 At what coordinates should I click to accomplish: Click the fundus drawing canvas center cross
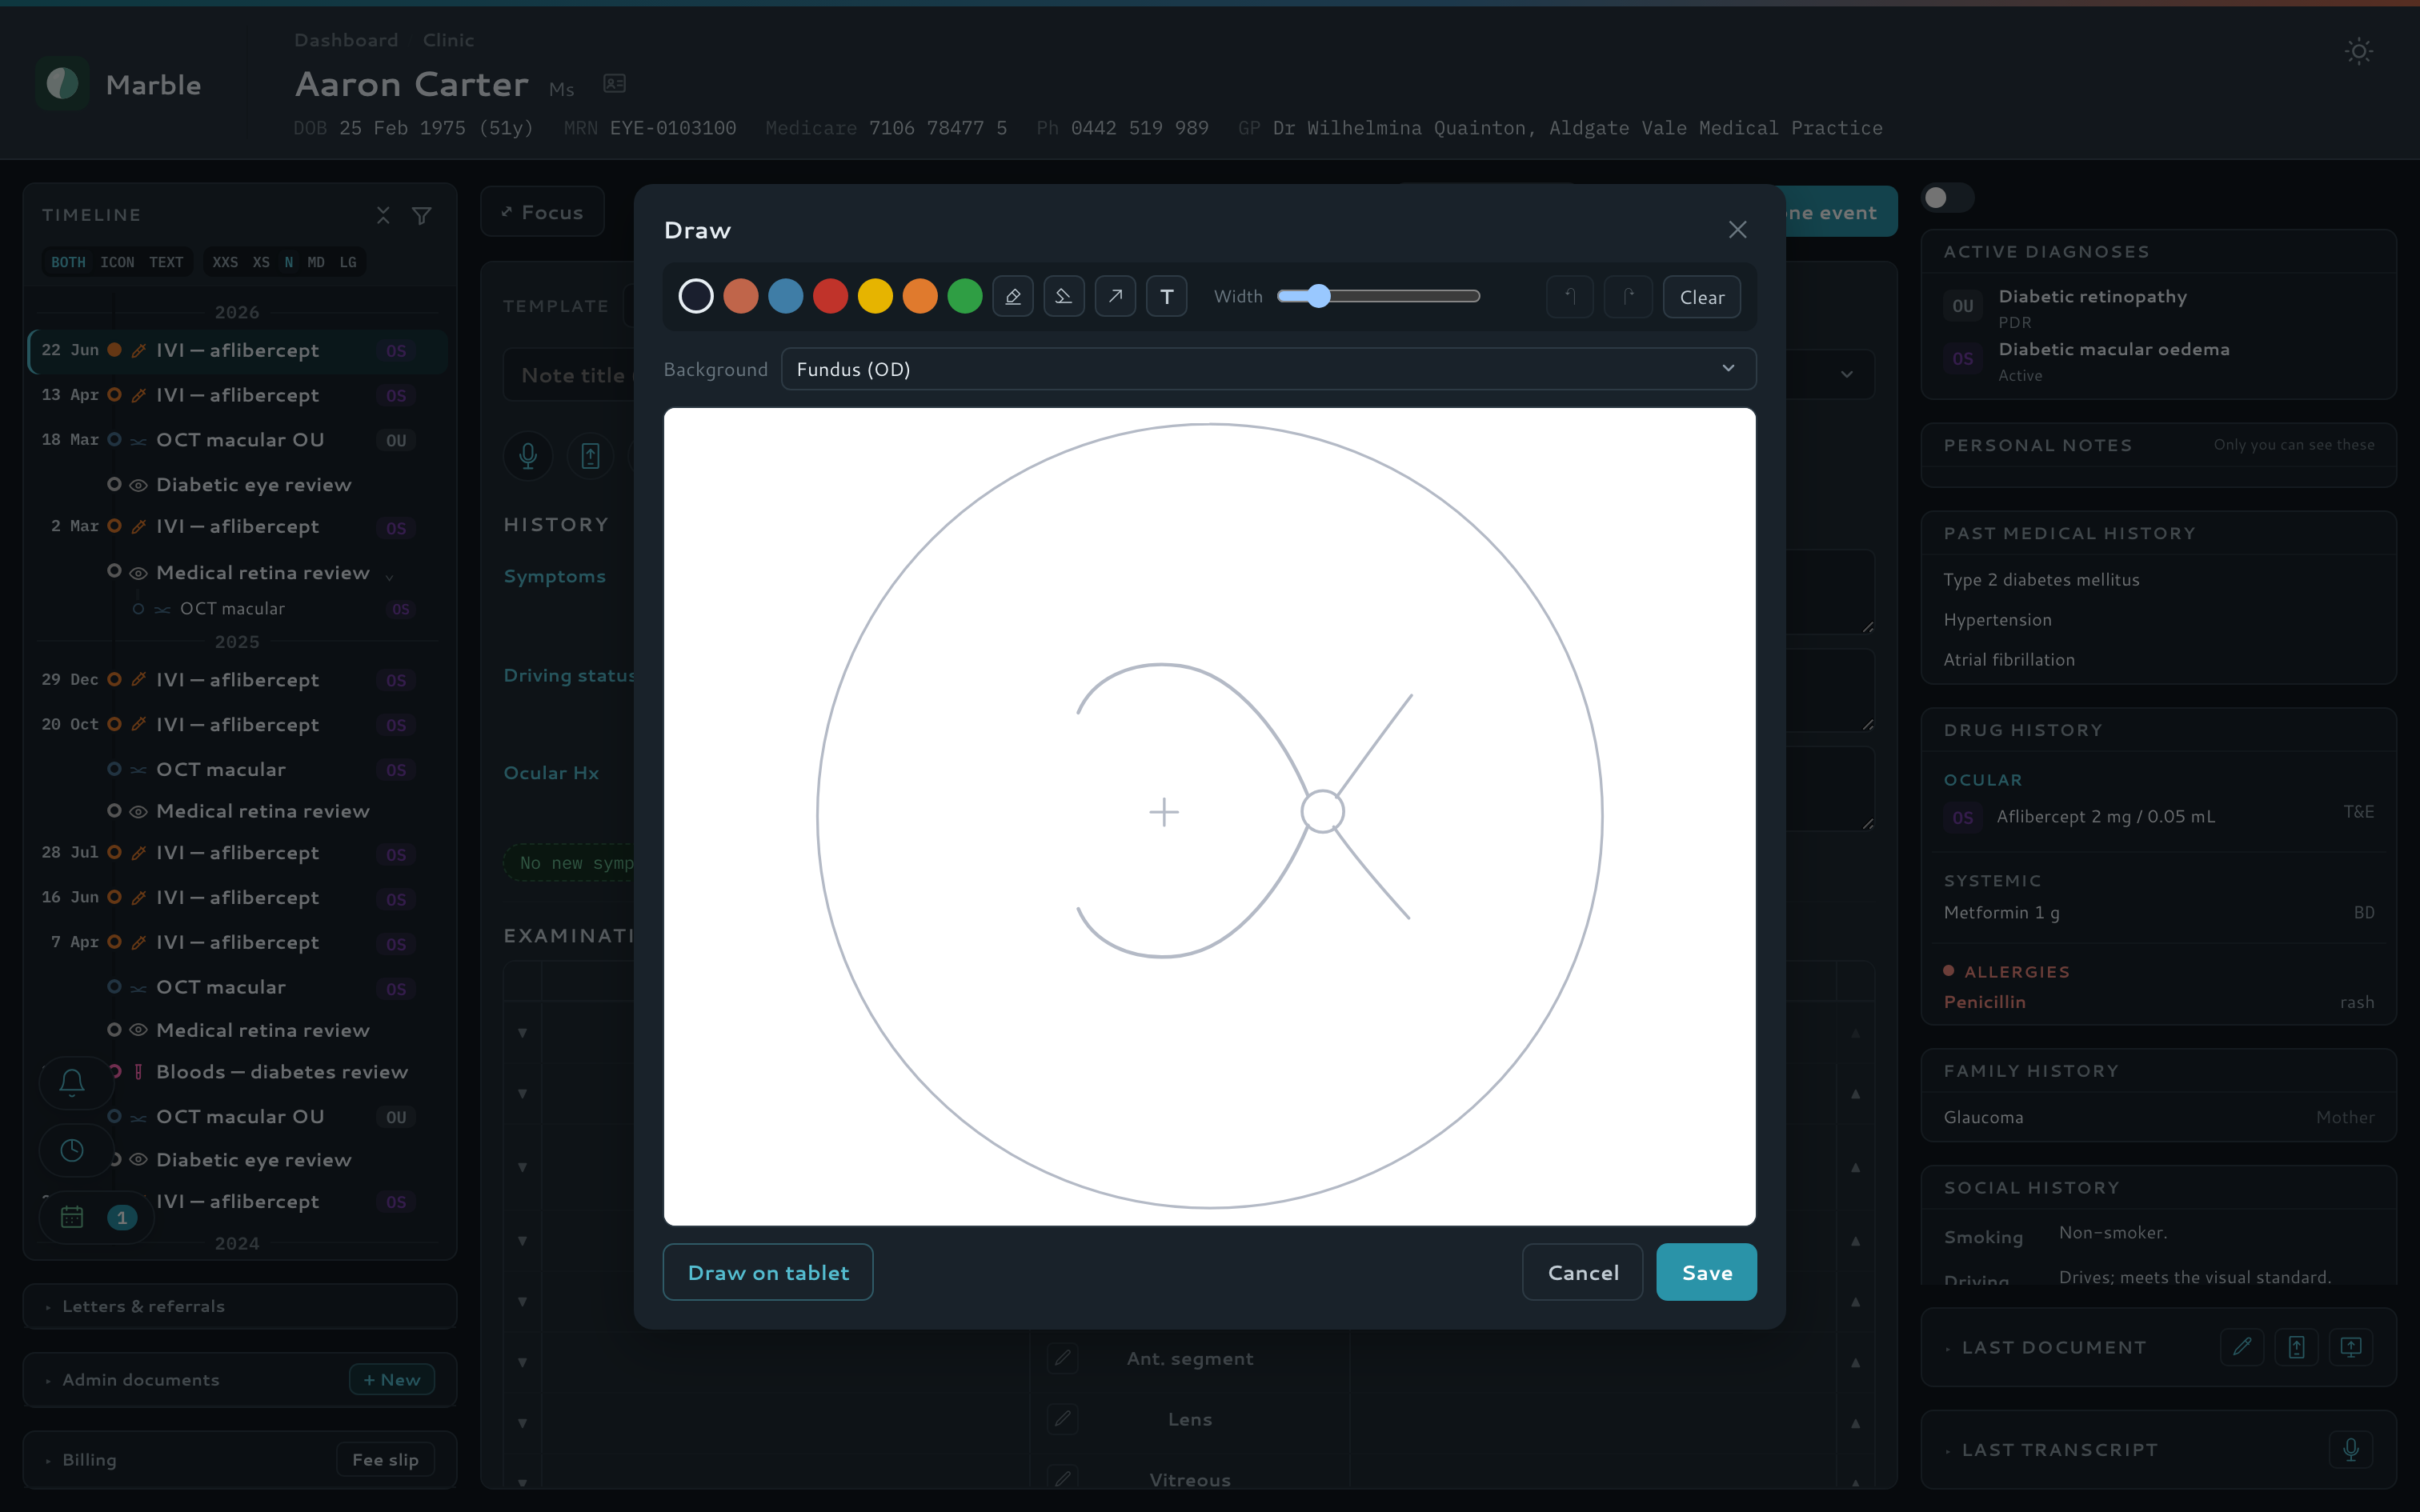point(1164,812)
